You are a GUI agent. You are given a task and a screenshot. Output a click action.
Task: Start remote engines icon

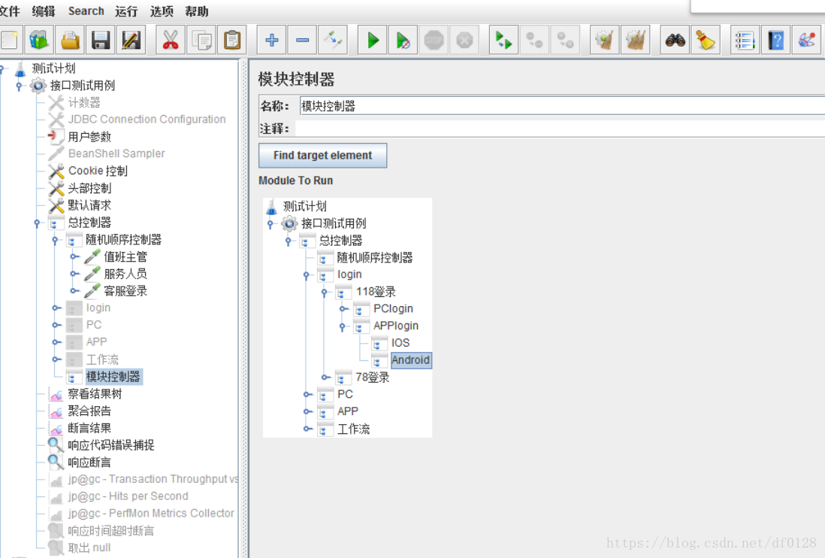pyautogui.click(x=503, y=40)
